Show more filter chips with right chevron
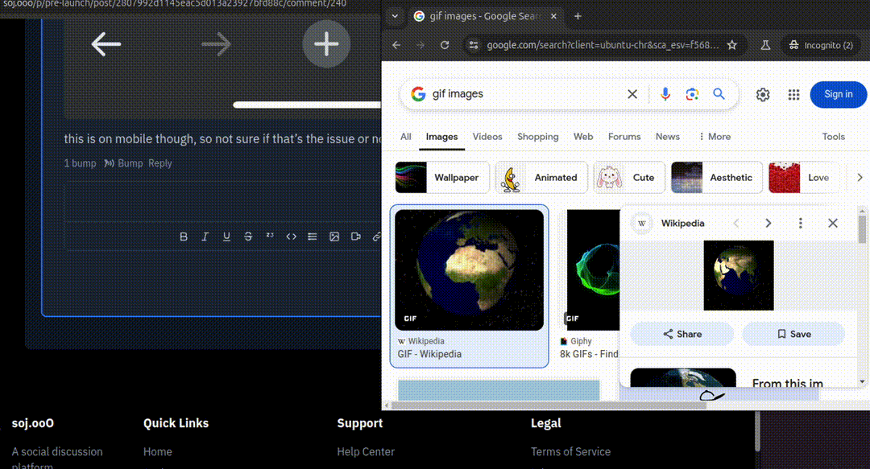870x469 pixels. pyautogui.click(x=860, y=178)
